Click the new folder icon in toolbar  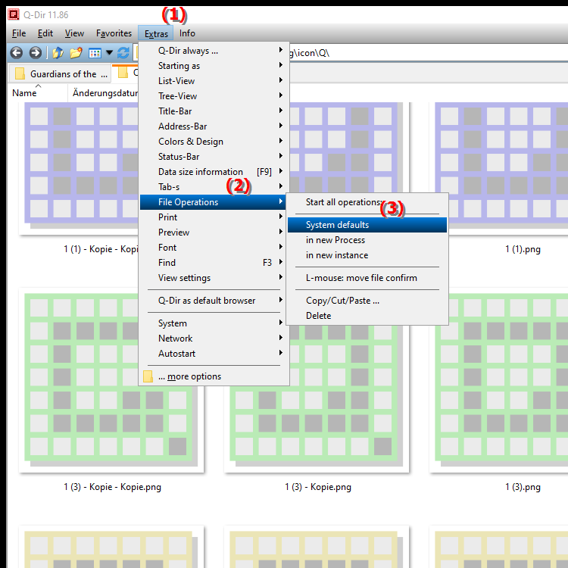coord(76,53)
